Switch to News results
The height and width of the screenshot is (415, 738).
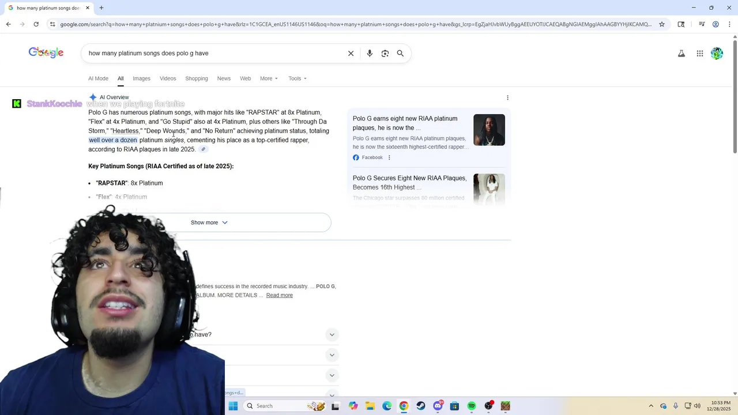tap(224, 78)
